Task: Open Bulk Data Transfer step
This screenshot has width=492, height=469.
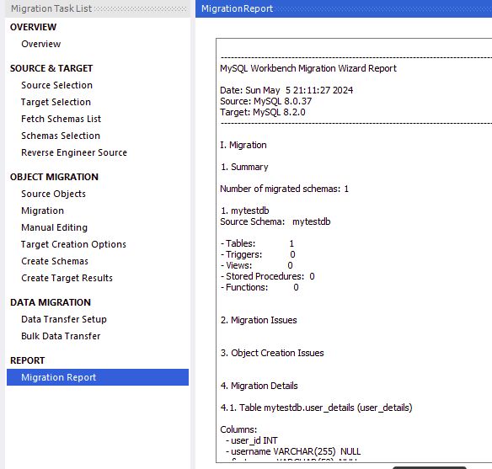Action: coord(61,336)
